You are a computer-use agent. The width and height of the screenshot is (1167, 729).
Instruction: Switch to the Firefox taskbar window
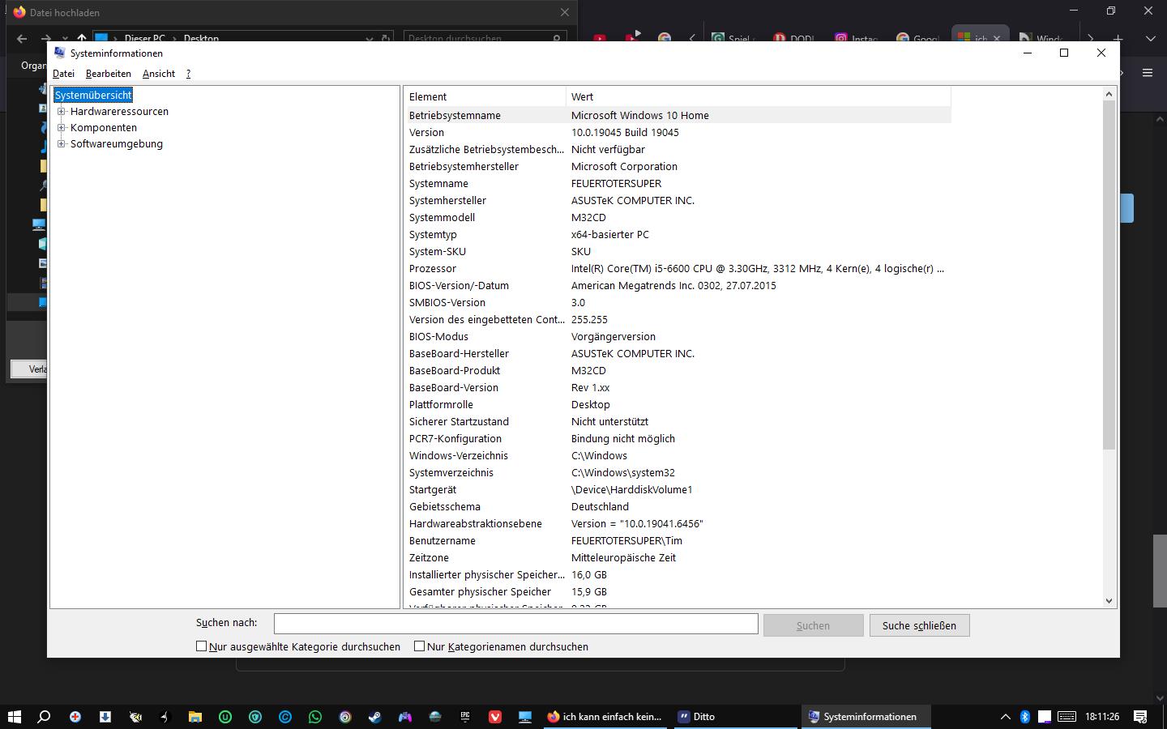click(604, 717)
